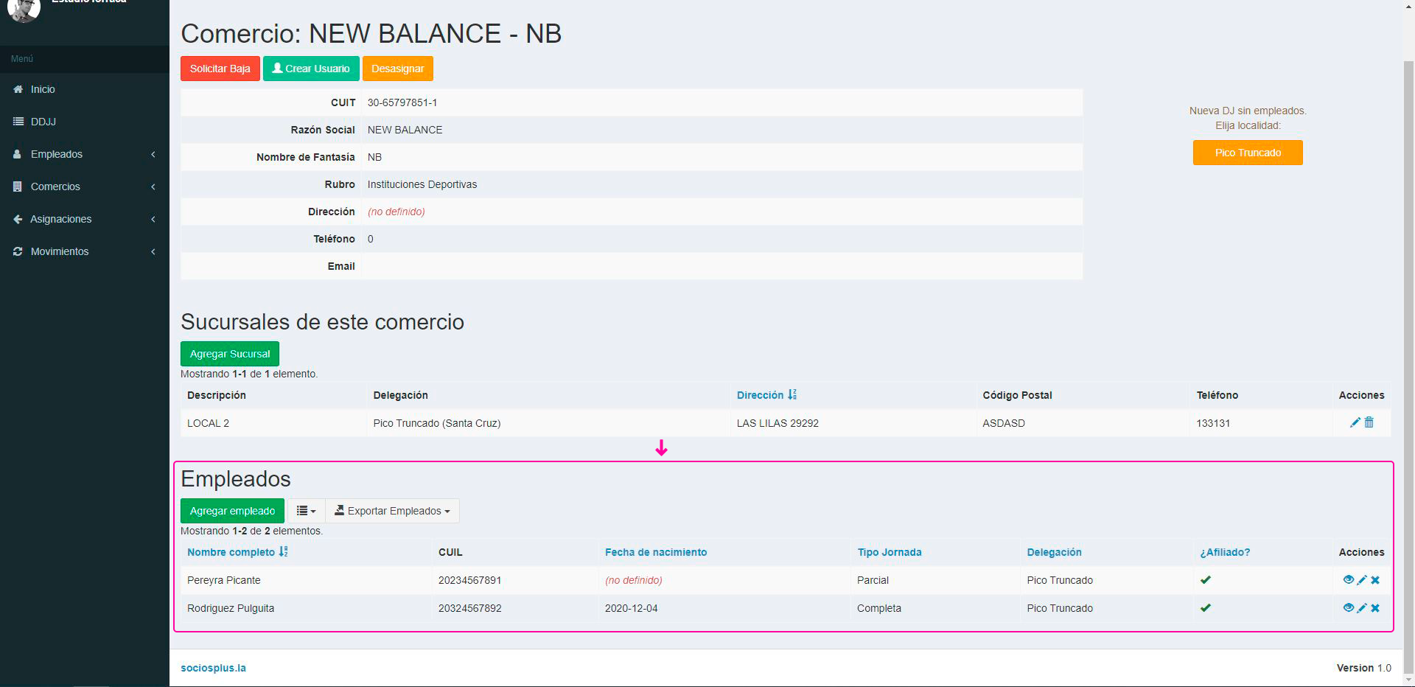Click the LOCAL 2 branch description cell
Viewport: 1415px width, 687px height.
coord(273,423)
